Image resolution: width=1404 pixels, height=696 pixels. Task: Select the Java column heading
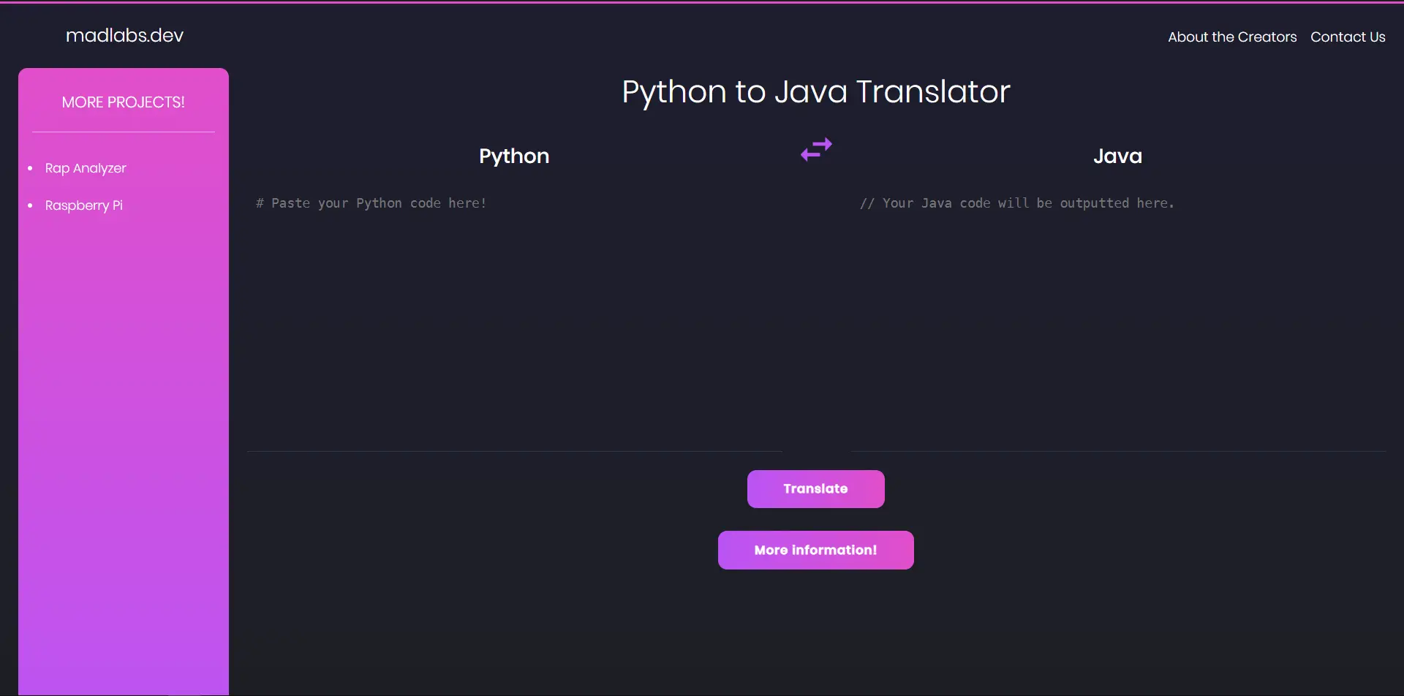(1117, 156)
